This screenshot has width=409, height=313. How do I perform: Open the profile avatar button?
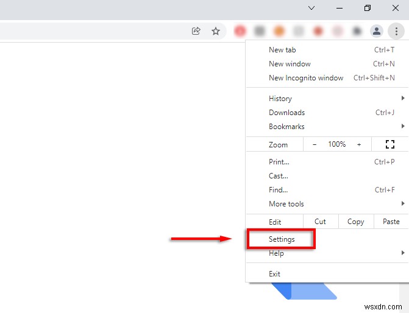[377, 31]
